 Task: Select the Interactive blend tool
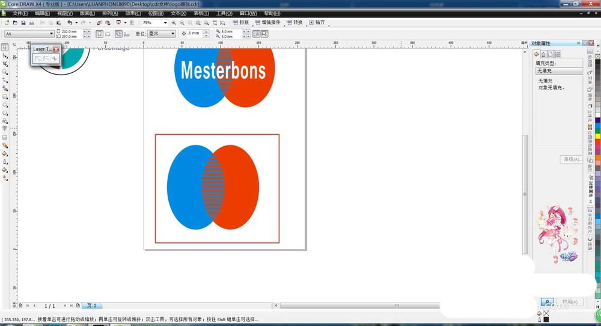click(x=5, y=146)
